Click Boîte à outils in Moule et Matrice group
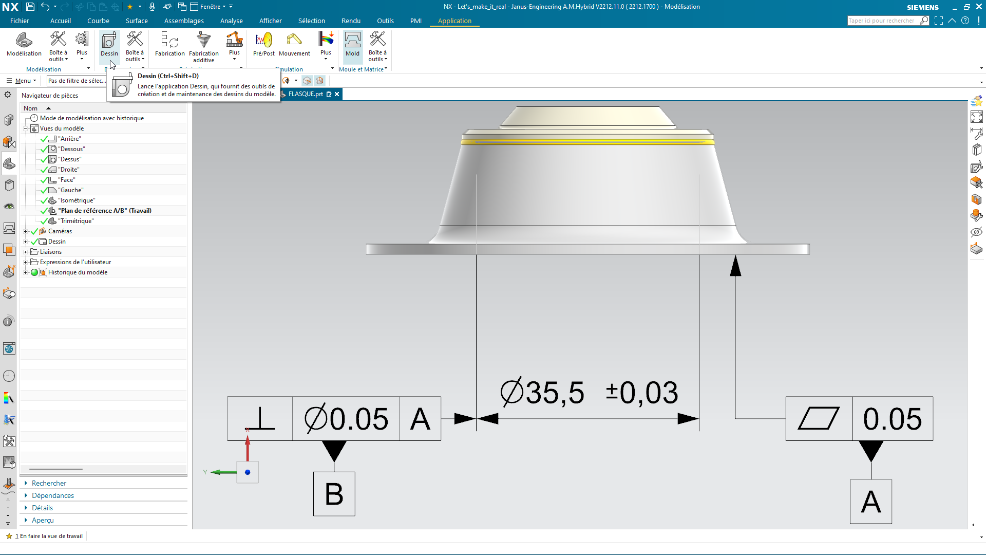 [377, 46]
